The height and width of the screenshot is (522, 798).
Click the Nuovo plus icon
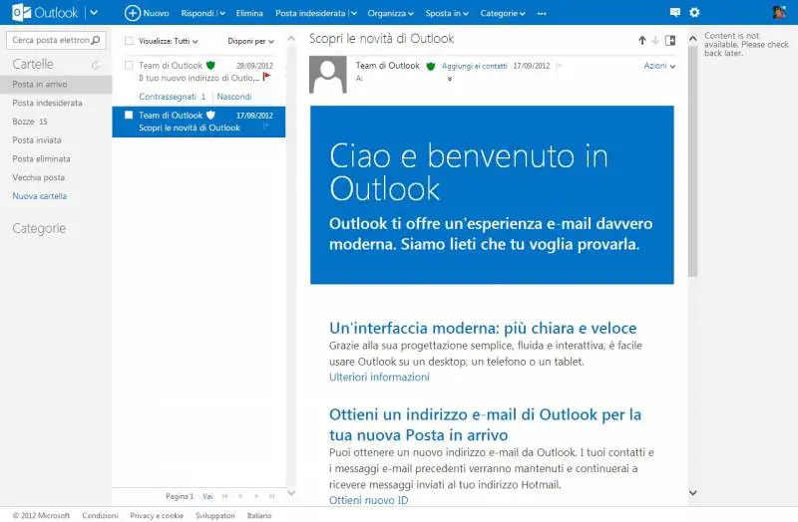pyautogui.click(x=133, y=13)
